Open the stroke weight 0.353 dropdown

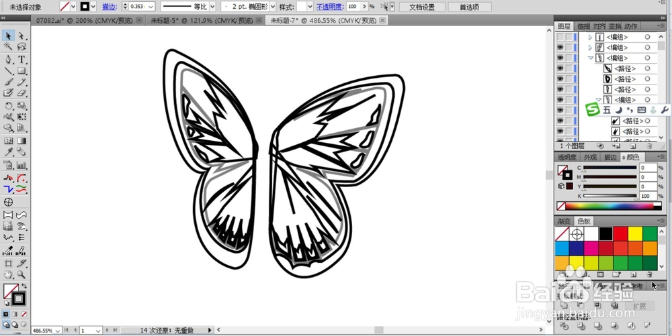pos(151,7)
